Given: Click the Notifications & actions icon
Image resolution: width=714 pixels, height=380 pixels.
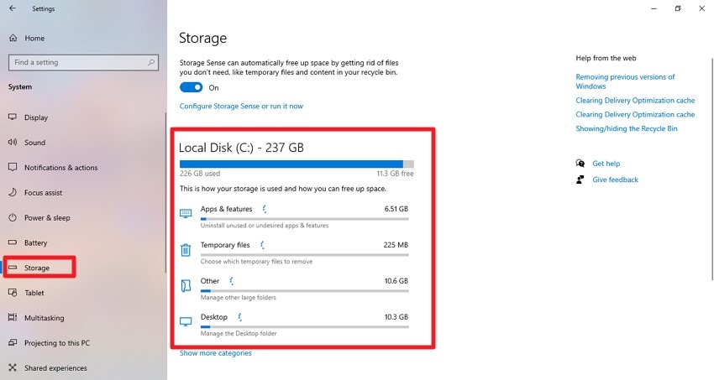Looking at the screenshot, I should [13, 167].
